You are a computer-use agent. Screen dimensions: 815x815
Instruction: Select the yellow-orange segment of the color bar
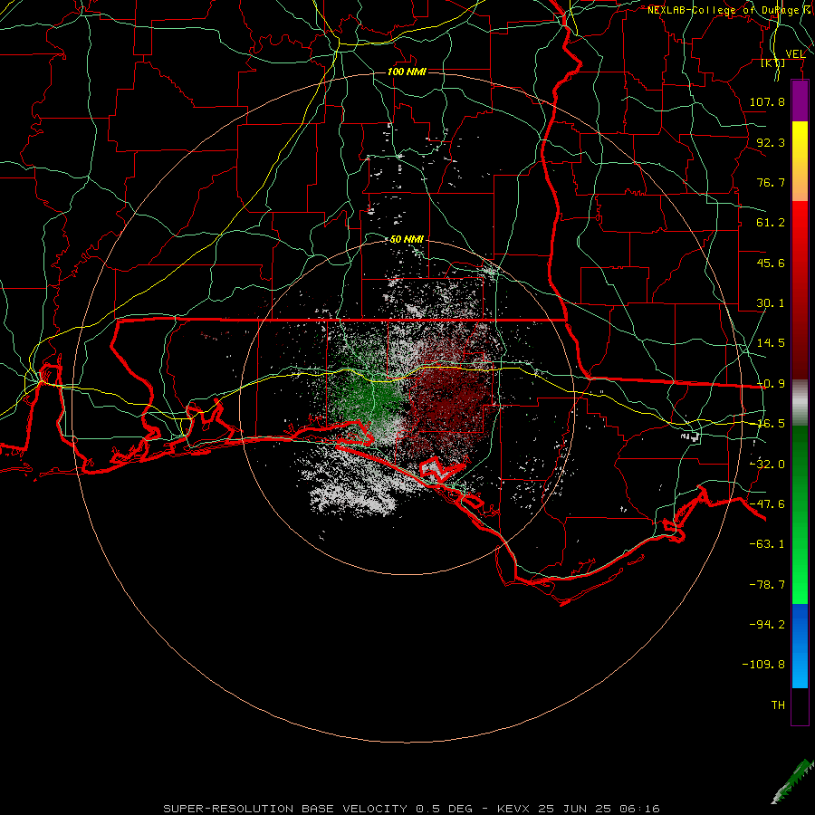tap(800, 161)
